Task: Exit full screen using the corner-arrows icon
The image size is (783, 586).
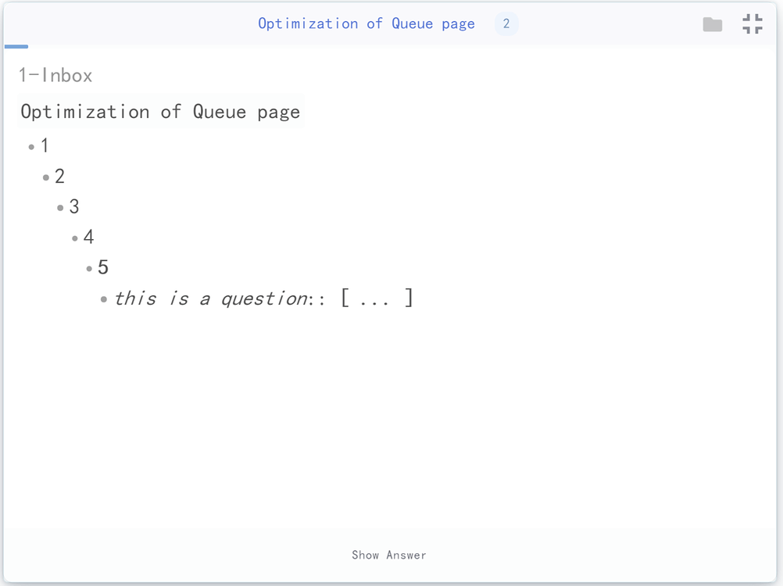Action: point(752,23)
